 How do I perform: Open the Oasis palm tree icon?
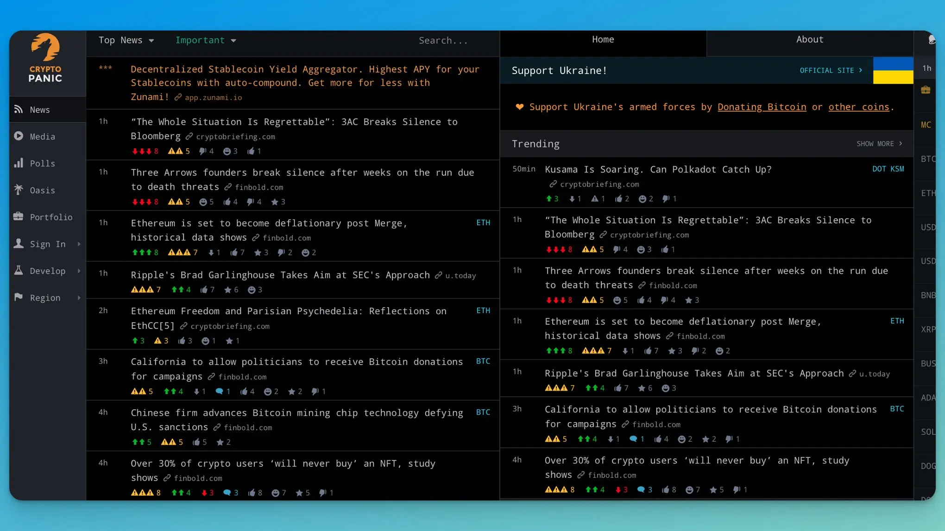tap(19, 190)
